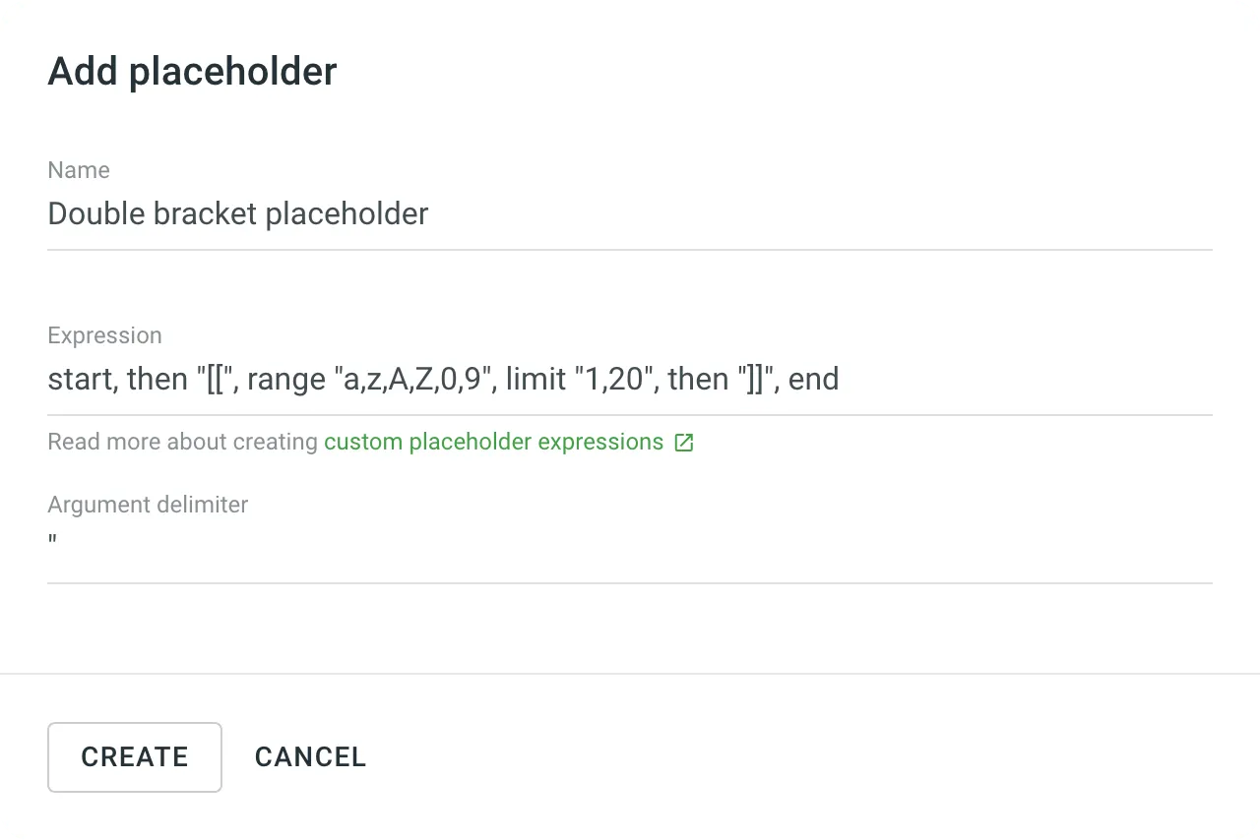Click CANCEL to dismiss the dialog

310,756
